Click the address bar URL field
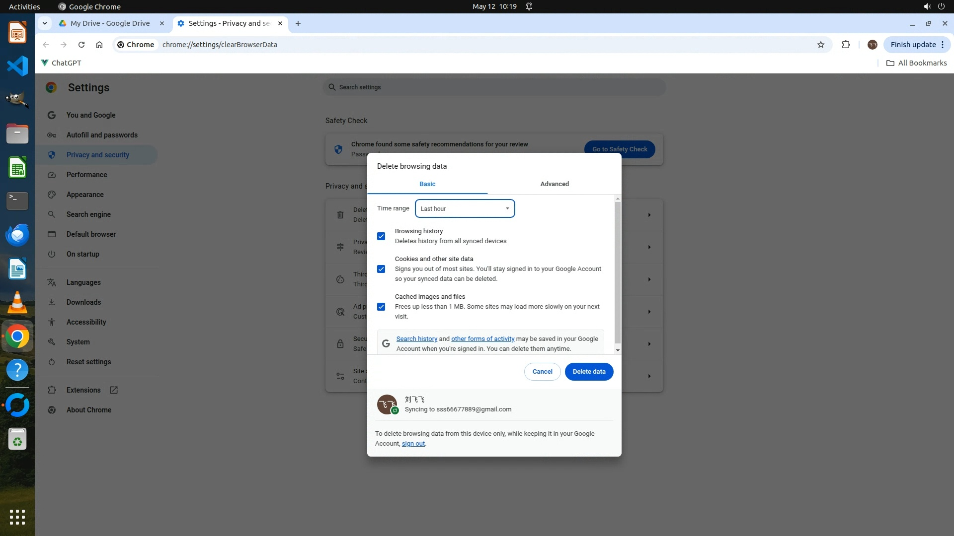954x536 pixels. click(x=397, y=45)
